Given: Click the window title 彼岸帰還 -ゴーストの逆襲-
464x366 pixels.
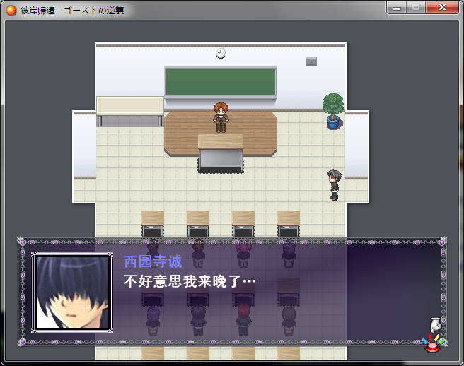Looking at the screenshot, I should coord(74,11).
